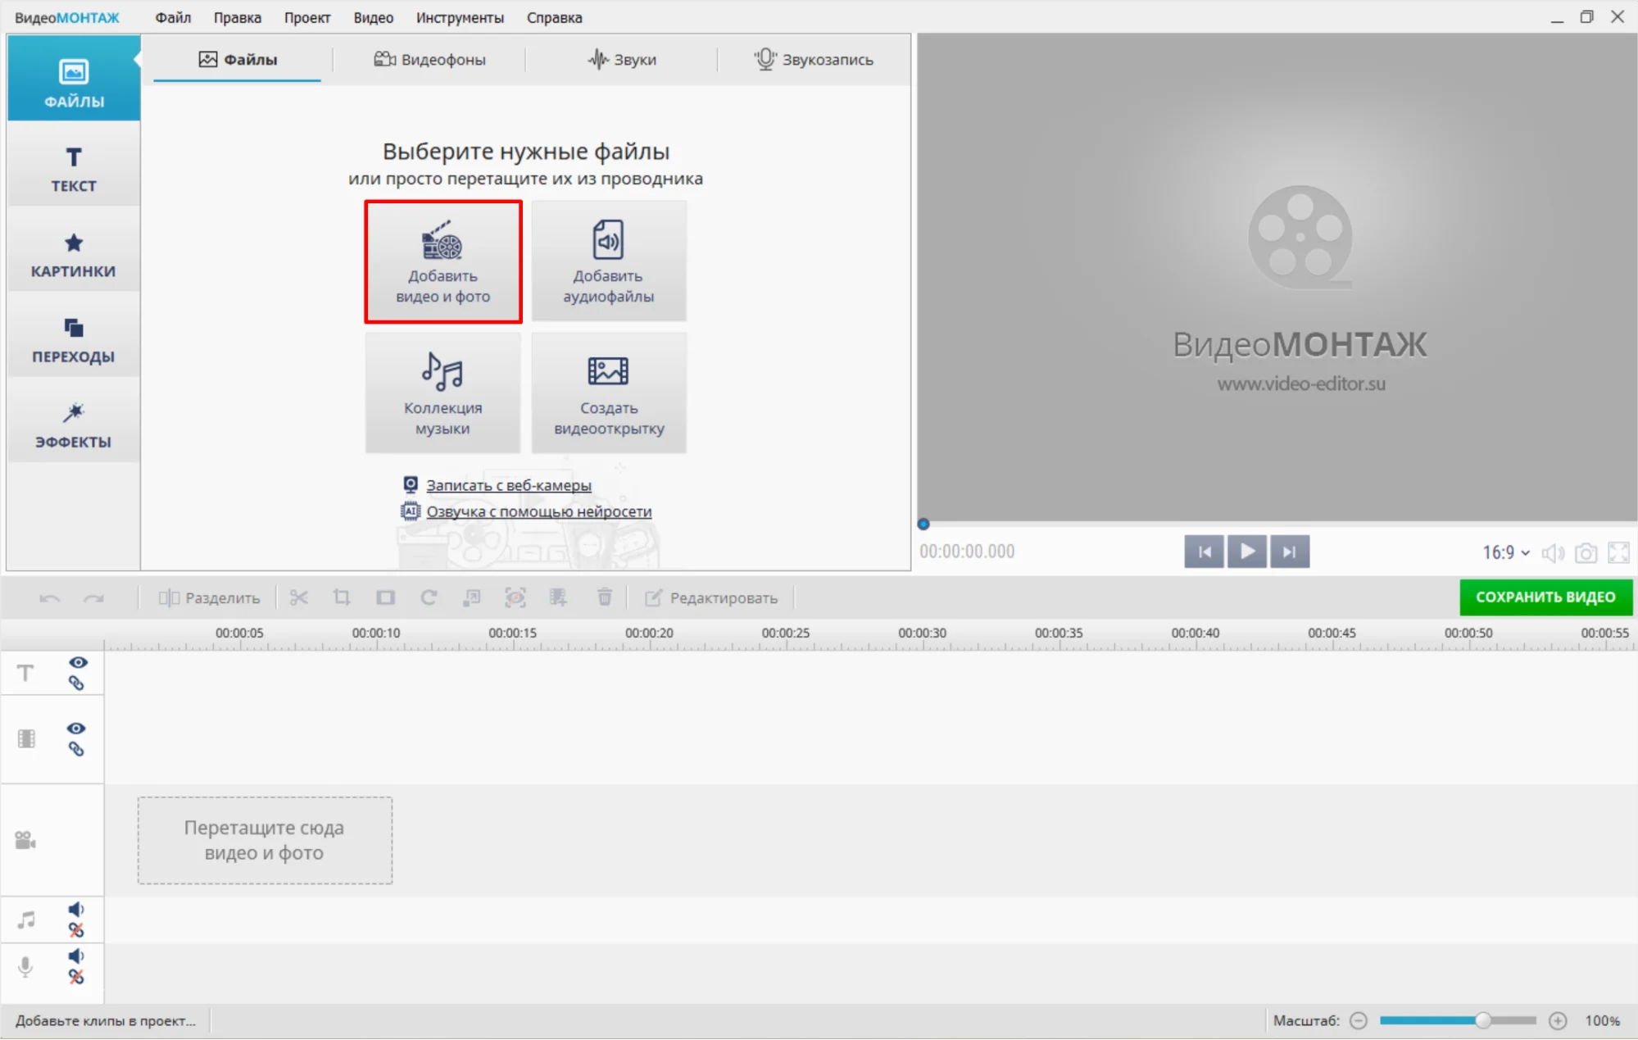Switch to the Звукозапись tab
1638x1040 pixels.
pos(814,59)
